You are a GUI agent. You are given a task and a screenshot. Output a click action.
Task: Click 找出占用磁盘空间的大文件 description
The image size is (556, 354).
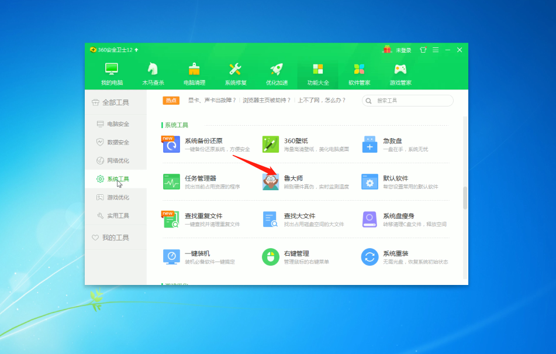tap(314, 224)
